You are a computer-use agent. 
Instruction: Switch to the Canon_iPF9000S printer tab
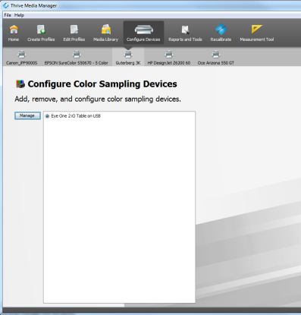coord(22,58)
